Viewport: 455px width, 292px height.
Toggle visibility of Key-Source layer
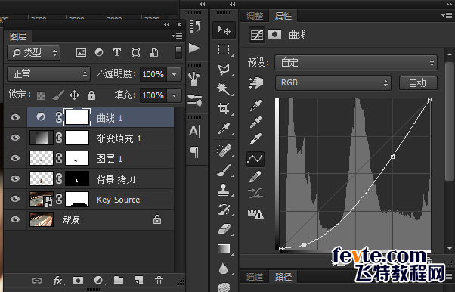tap(15, 199)
